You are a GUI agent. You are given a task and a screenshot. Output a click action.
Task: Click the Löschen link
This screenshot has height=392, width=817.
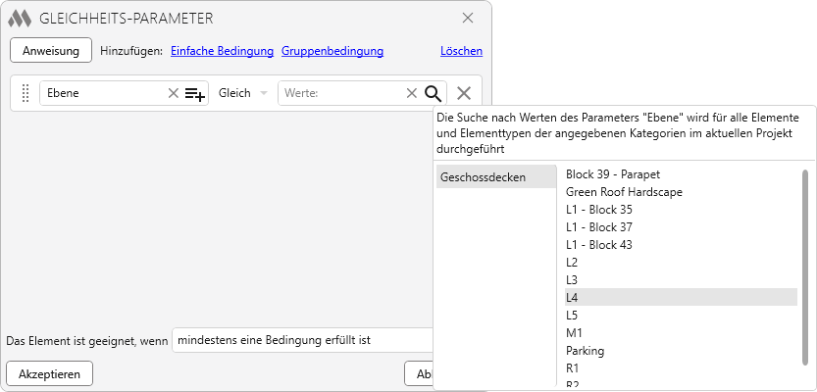pyautogui.click(x=461, y=51)
